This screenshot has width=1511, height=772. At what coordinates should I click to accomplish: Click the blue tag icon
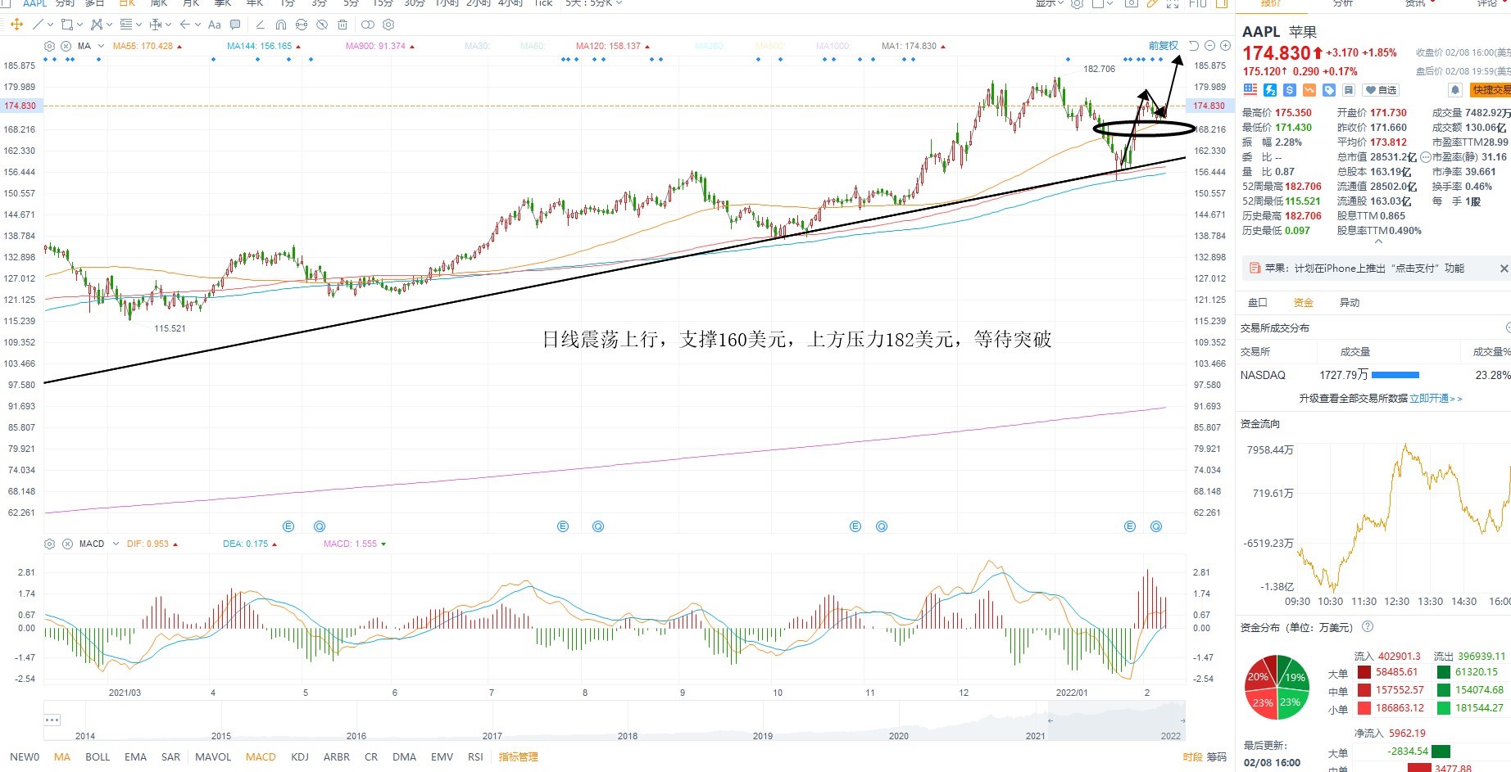(x=1329, y=90)
